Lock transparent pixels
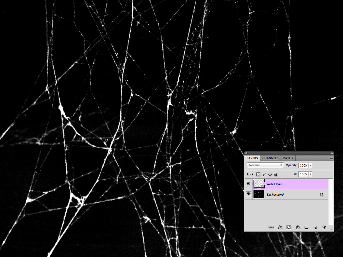This screenshot has height=257, width=343. (258, 174)
